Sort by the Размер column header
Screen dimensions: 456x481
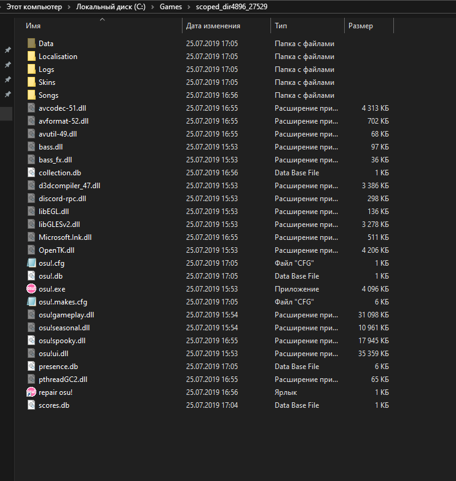click(360, 26)
